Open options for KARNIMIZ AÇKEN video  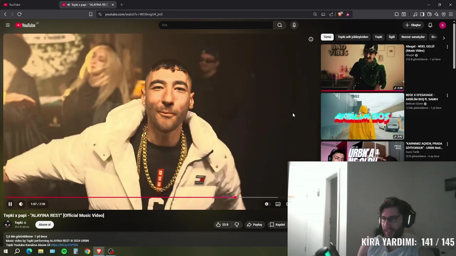click(x=447, y=144)
